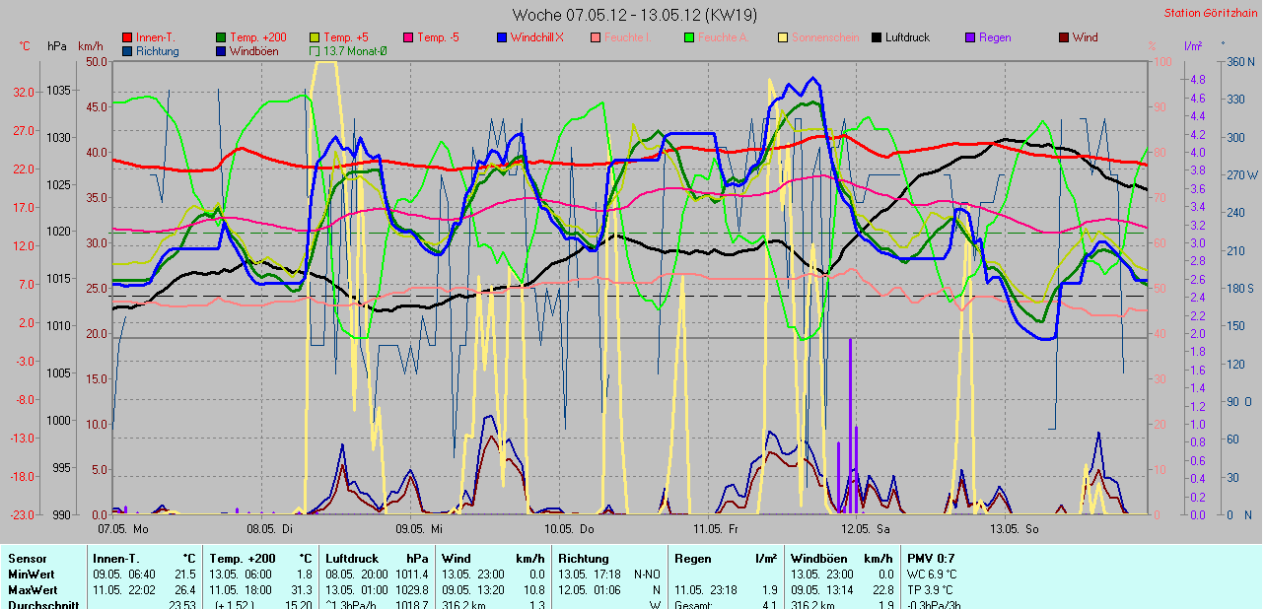Click the yellow Sonnenschein legend swatch

pyautogui.click(x=783, y=37)
